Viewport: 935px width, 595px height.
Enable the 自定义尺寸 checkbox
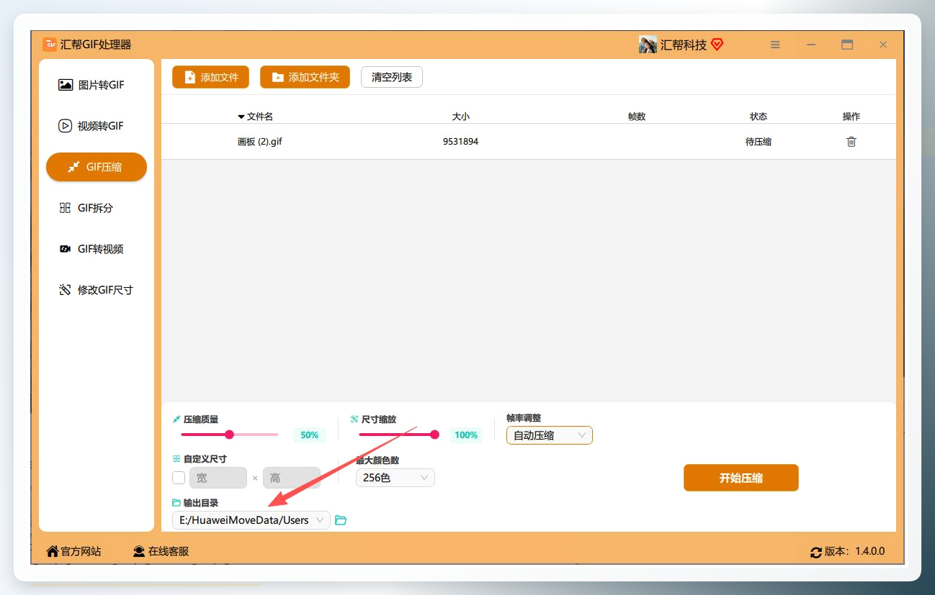[179, 478]
